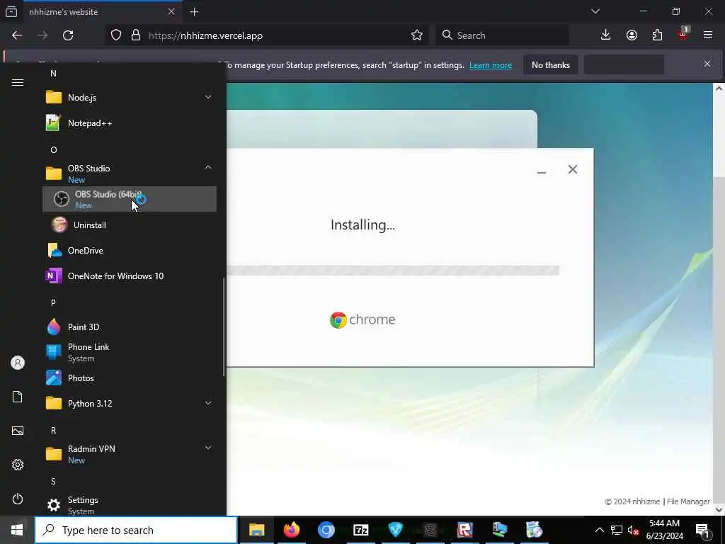Open Firefox View icon at tab bar start
This screenshot has height=544, width=725.
pos(11,11)
